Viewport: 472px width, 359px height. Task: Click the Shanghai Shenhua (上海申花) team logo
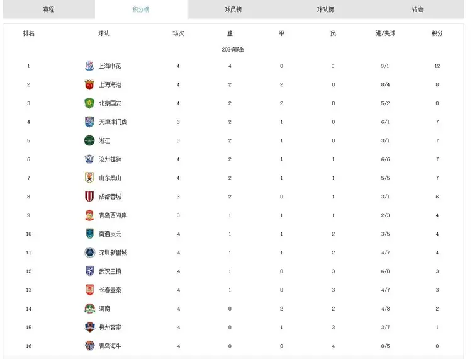coord(89,66)
